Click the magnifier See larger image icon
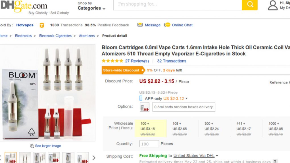 tap(32, 146)
